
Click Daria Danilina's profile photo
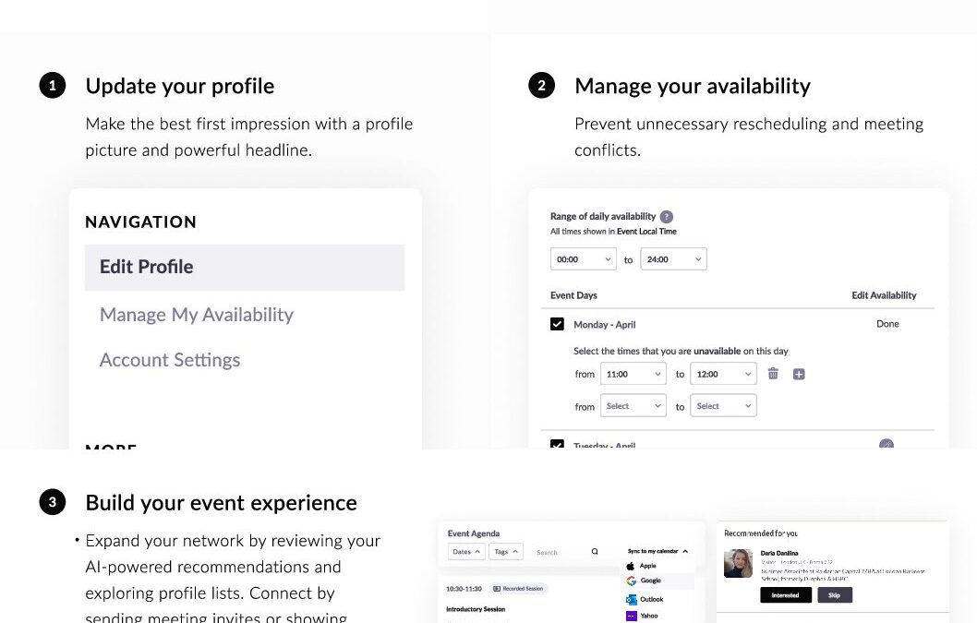point(738,564)
